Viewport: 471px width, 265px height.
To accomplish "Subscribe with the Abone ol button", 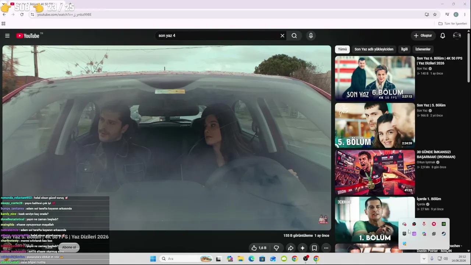I will click(69, 247).
